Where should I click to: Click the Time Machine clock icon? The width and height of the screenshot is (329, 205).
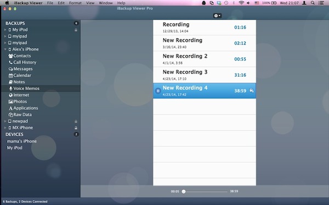226,3
